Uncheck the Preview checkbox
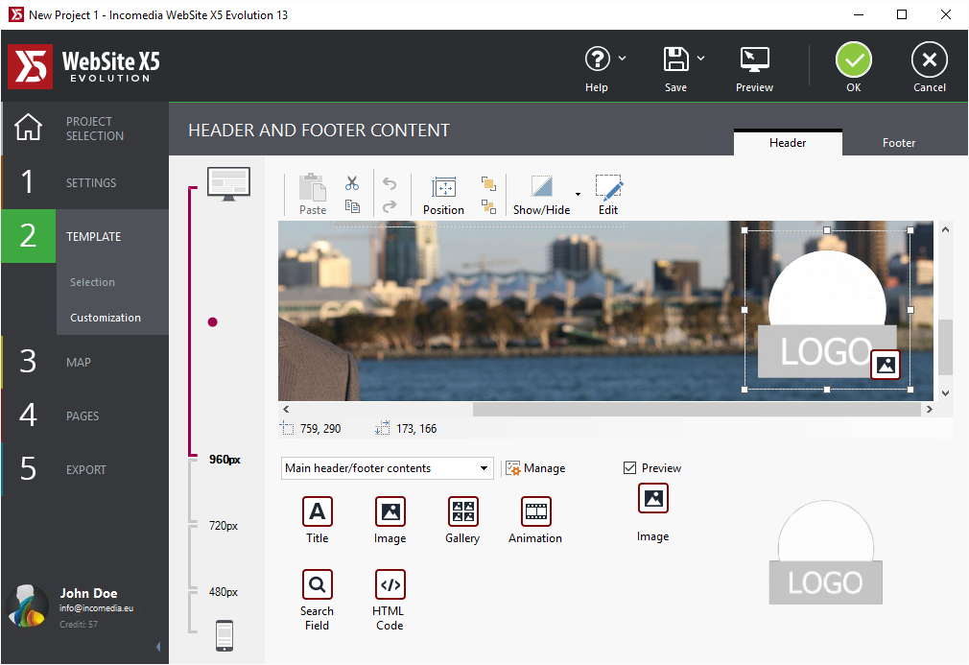 tap(630, 468)
